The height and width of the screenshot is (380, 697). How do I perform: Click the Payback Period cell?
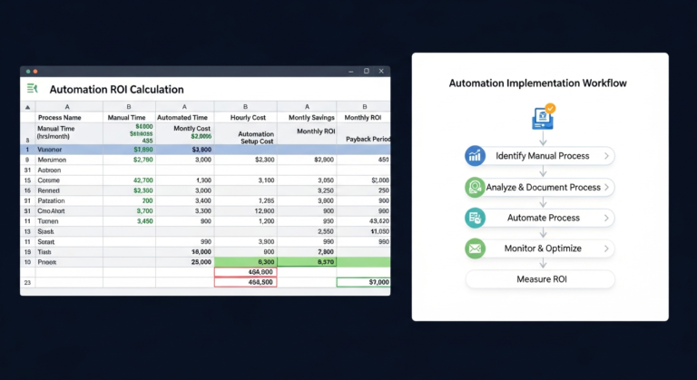click(364, 134)
